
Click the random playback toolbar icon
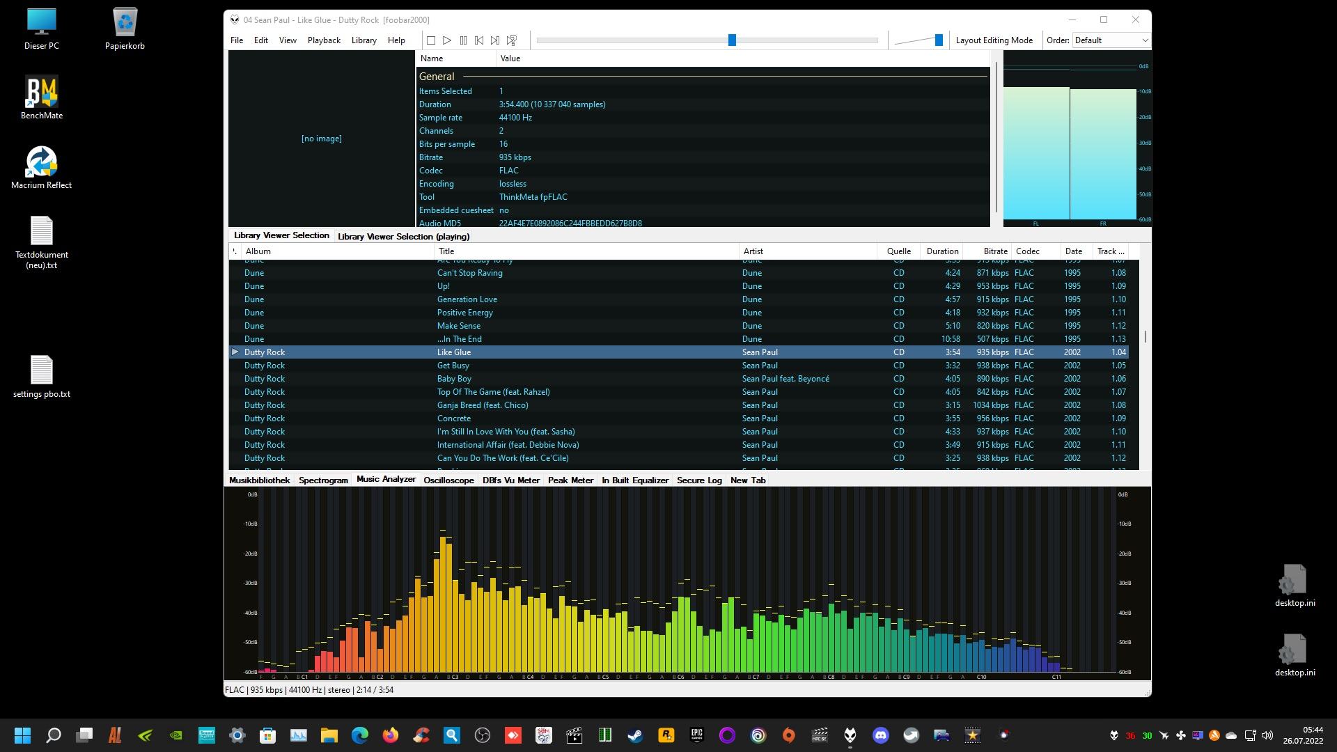(x=512, y=40)
